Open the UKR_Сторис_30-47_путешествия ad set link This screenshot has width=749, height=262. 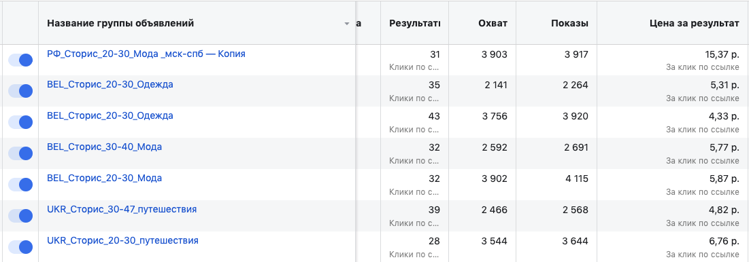[x=122, y=209]
